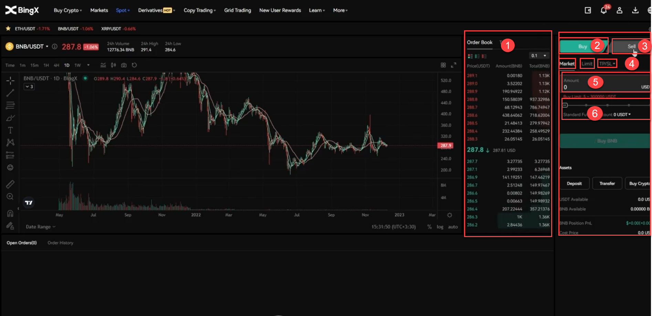652x316 pixels.
Task: Switch to Order Book tab
Action: 480,42
